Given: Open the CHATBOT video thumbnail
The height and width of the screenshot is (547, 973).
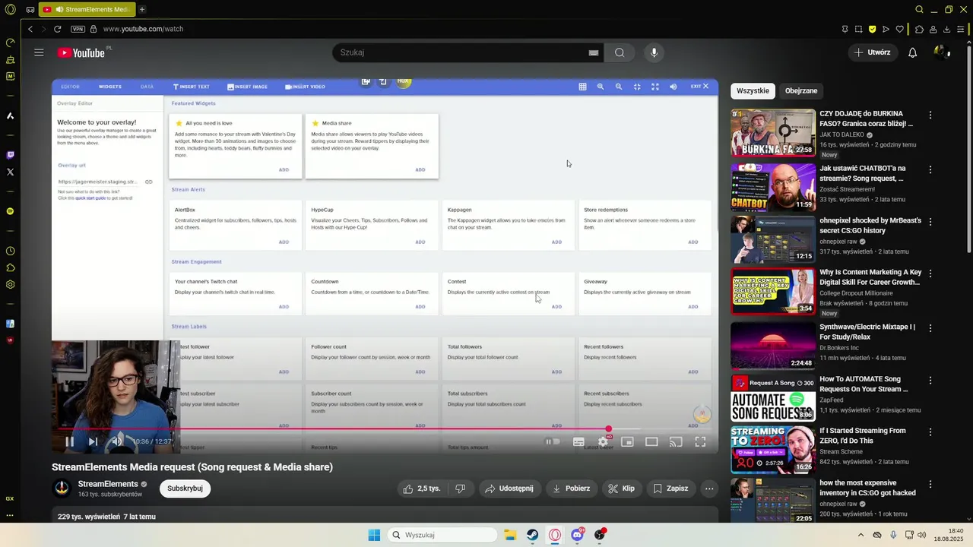Looking at the screenshot, I should (x=773, y=187).
